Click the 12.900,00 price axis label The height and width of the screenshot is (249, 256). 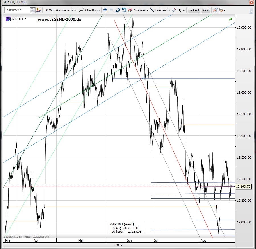tap(244, 28)
